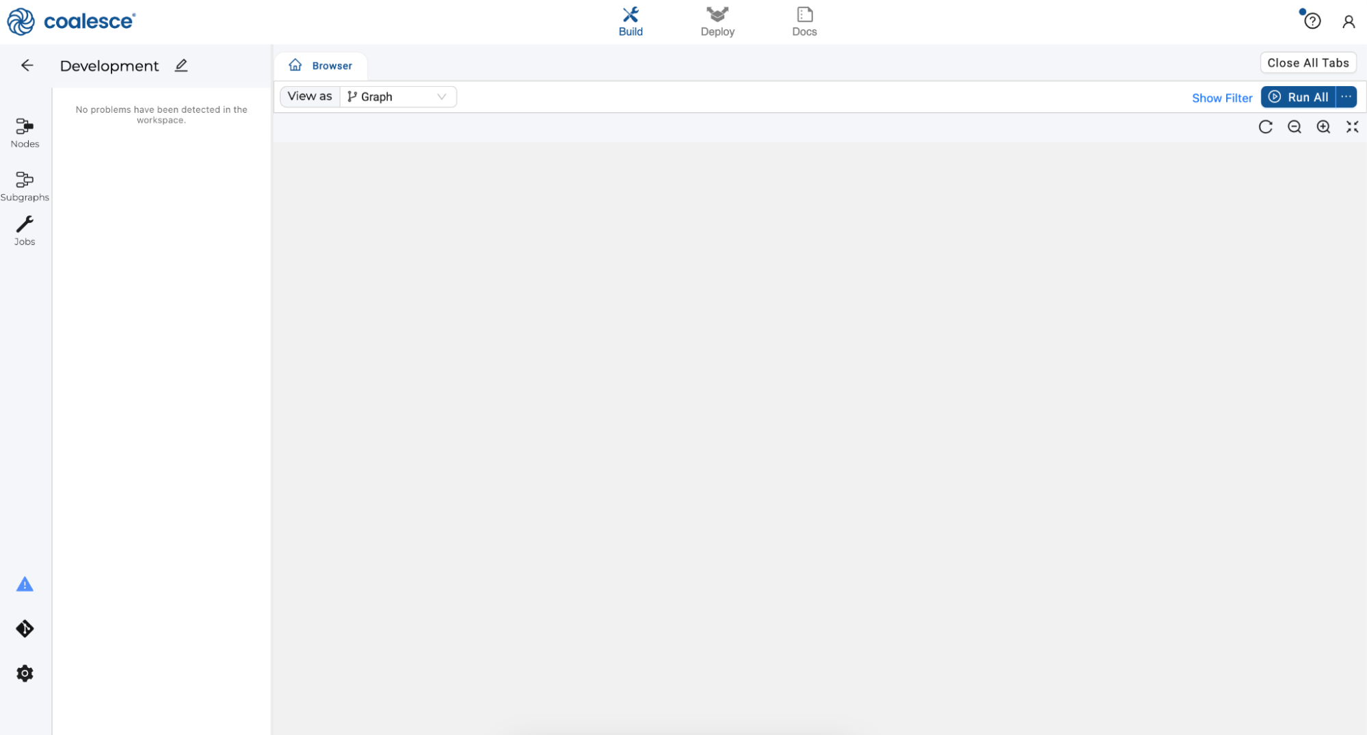Open the Subgraphs panel
1367x735 pixels.
(25, 186)
